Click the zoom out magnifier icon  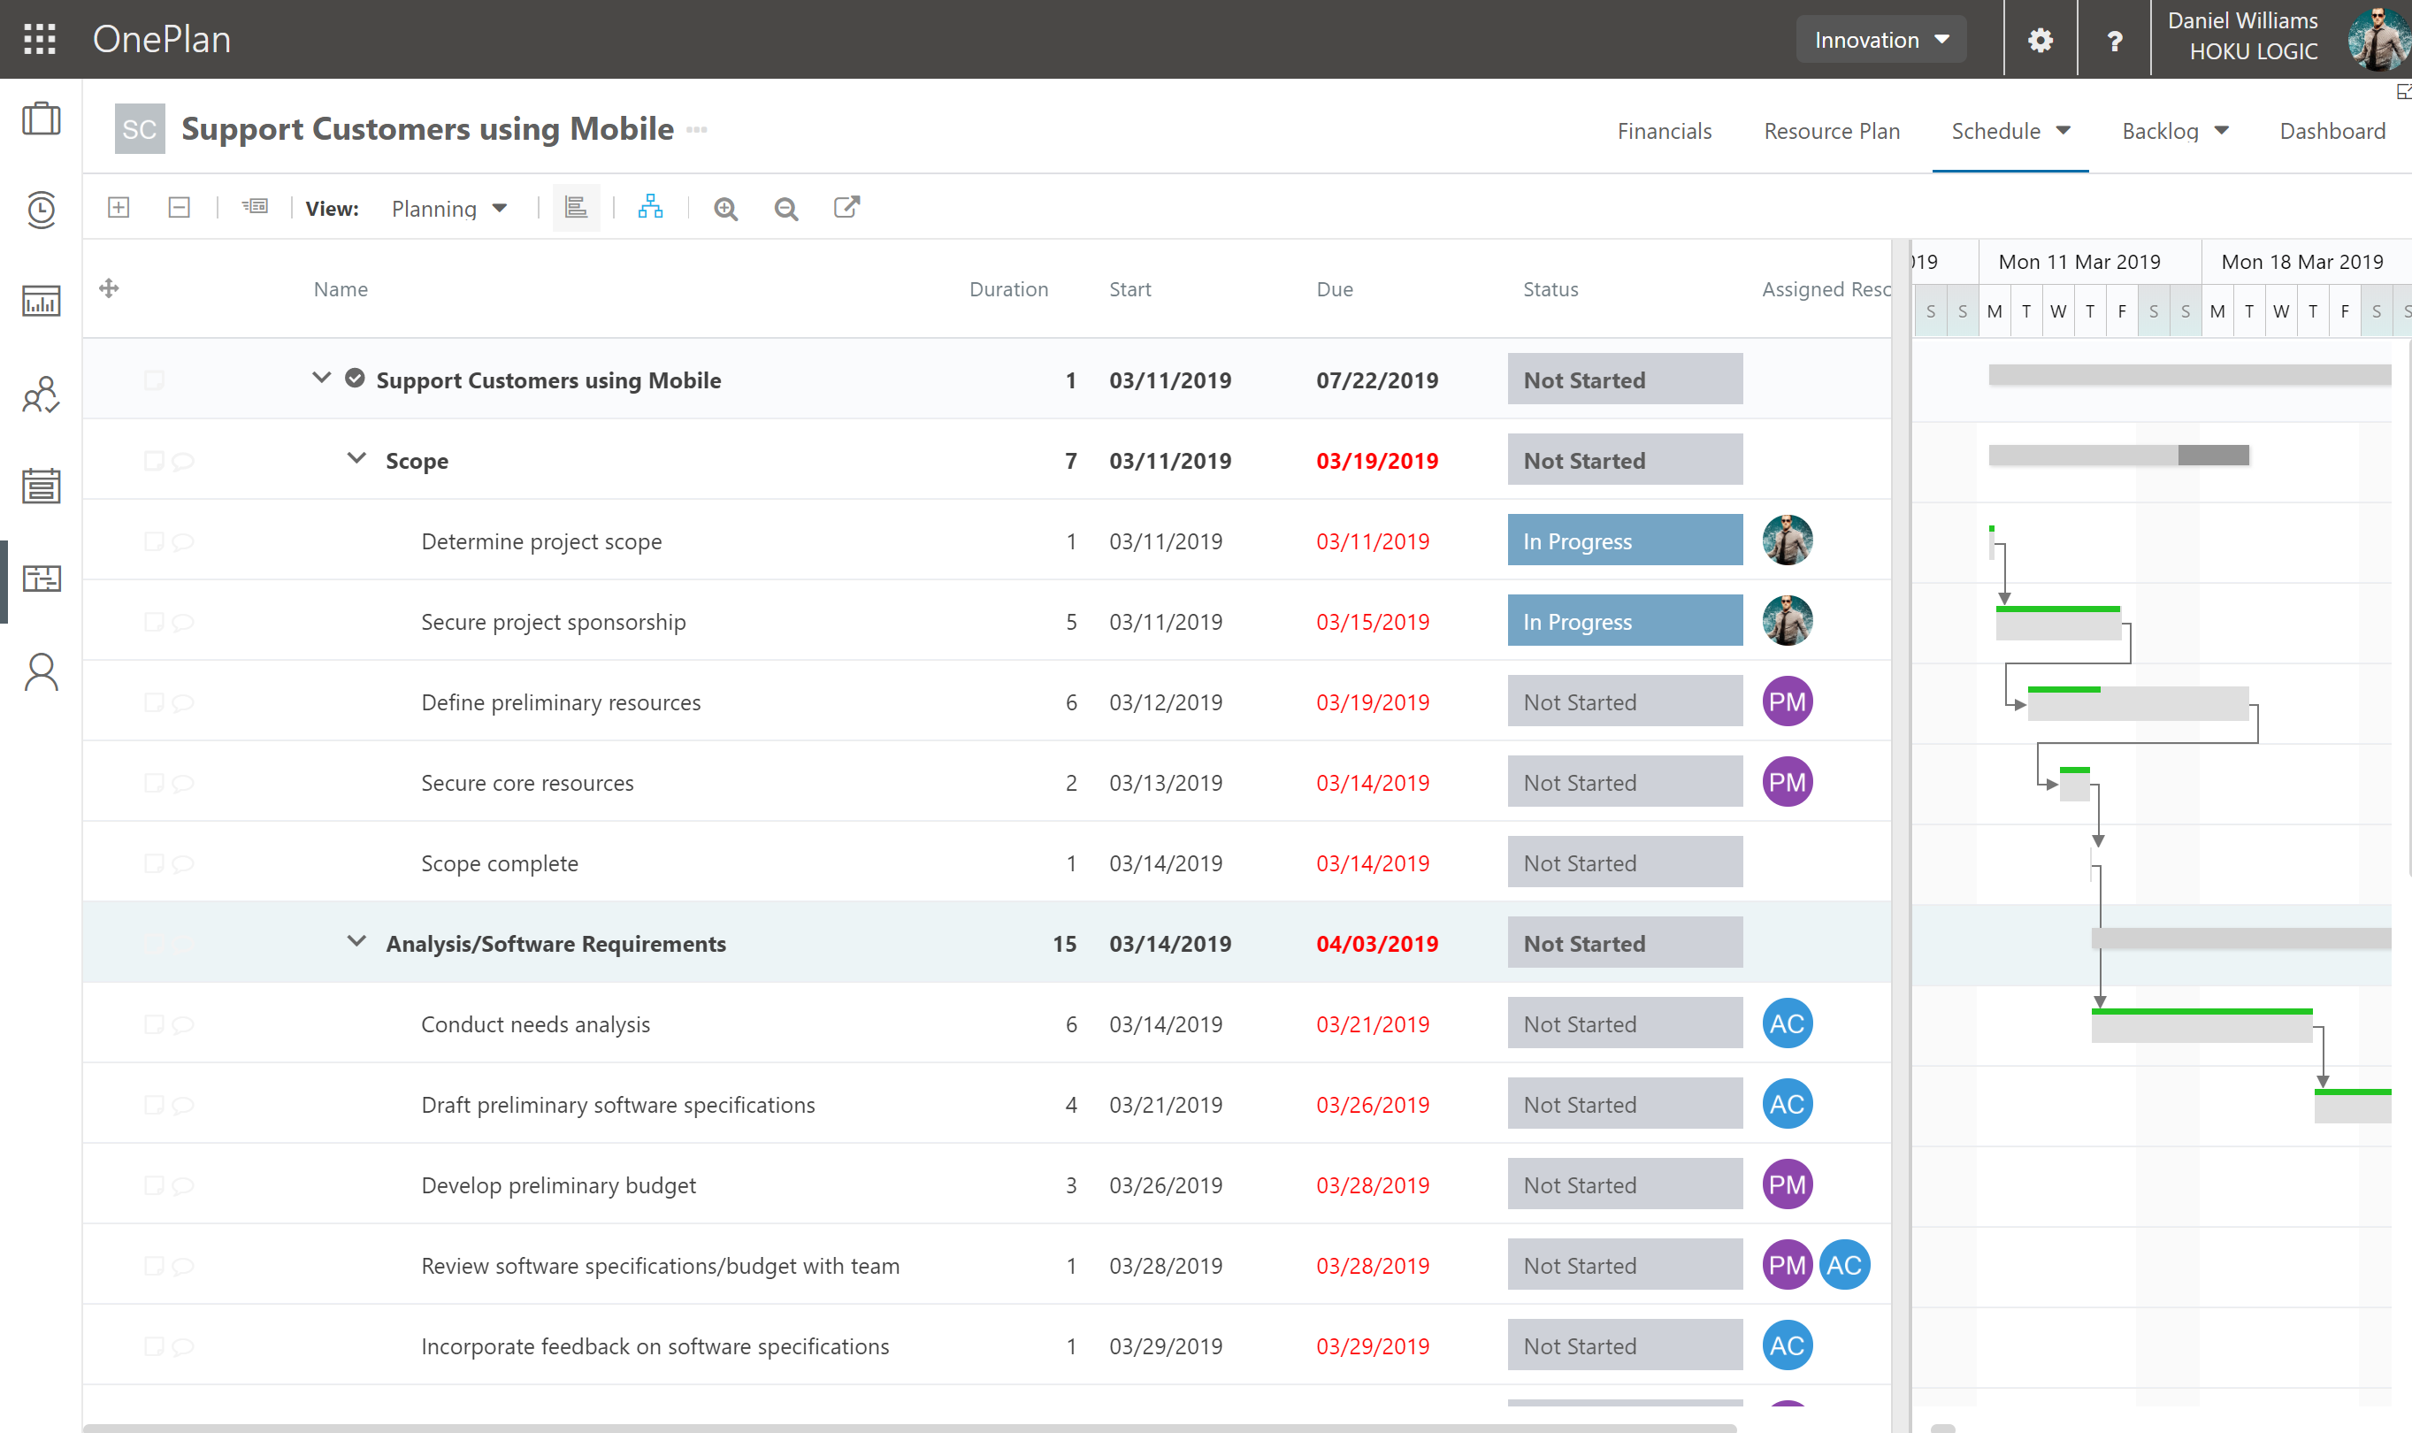click(786, 209)
